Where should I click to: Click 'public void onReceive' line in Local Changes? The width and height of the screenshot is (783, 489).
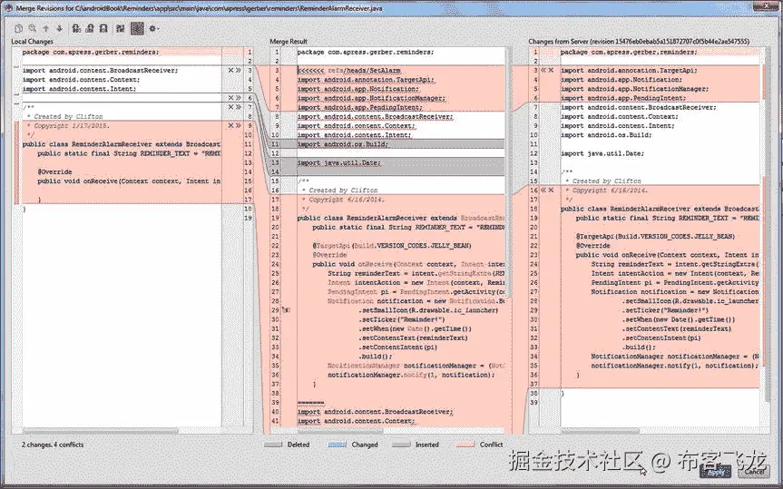tap(129, 181)
